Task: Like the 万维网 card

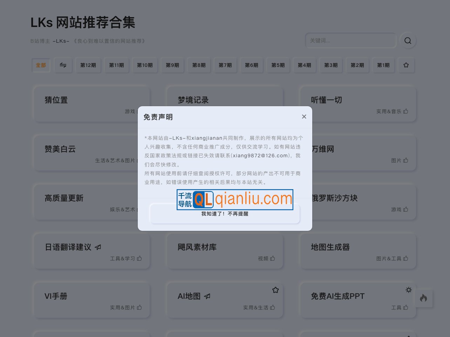Action: tap(405, 160)
